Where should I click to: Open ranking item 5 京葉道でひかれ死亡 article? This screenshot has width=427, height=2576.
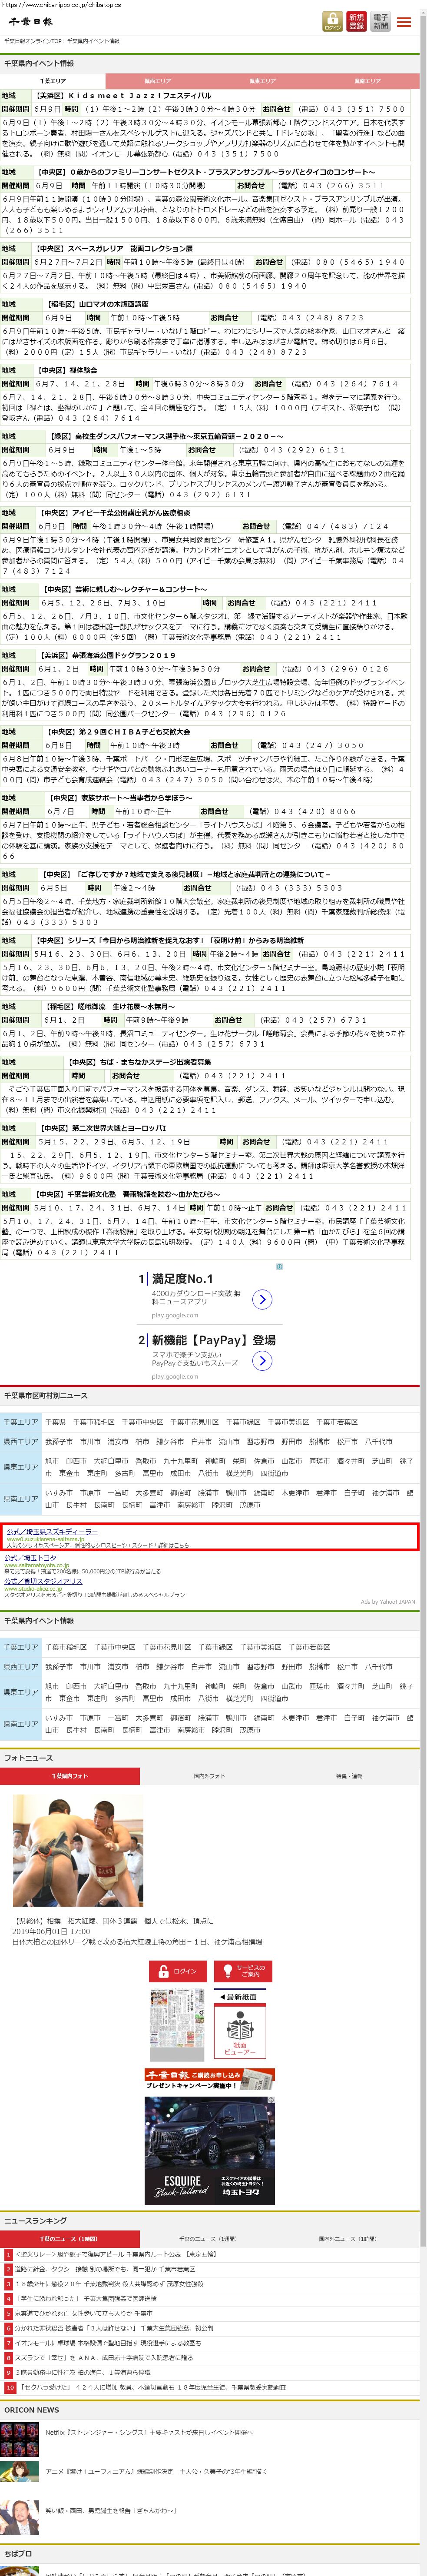[83, 2313]
